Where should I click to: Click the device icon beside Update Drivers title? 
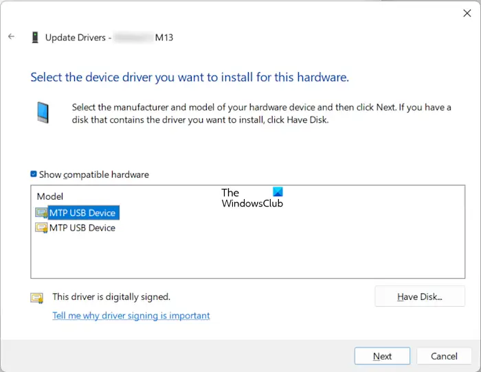(35, 38)
